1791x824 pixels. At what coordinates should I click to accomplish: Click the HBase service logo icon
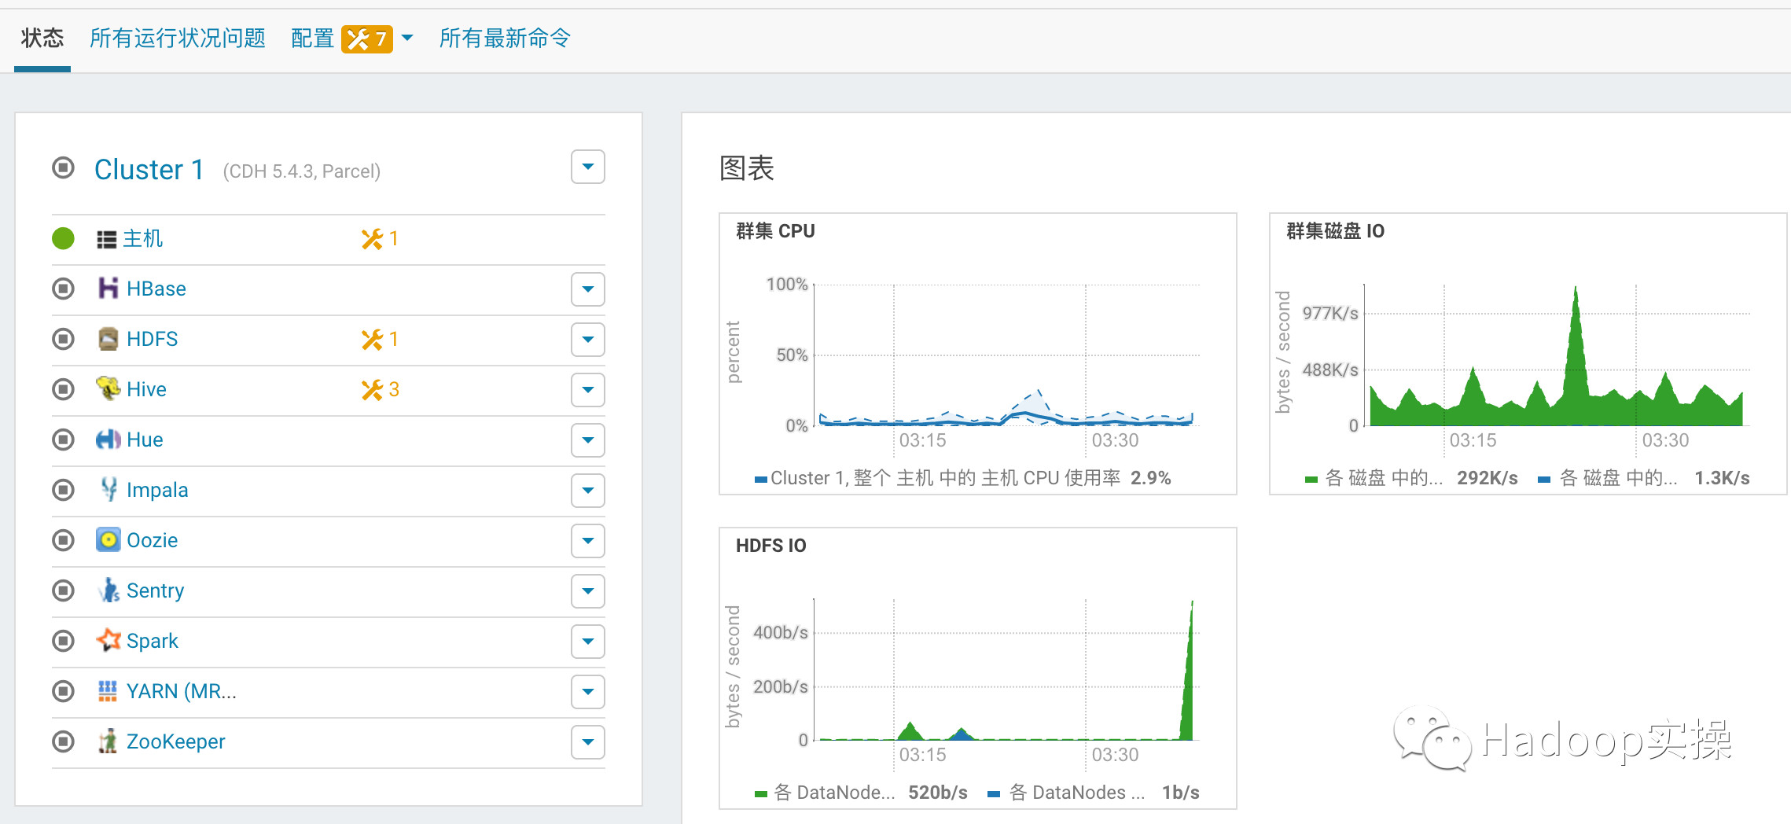[x=108, y=289]
